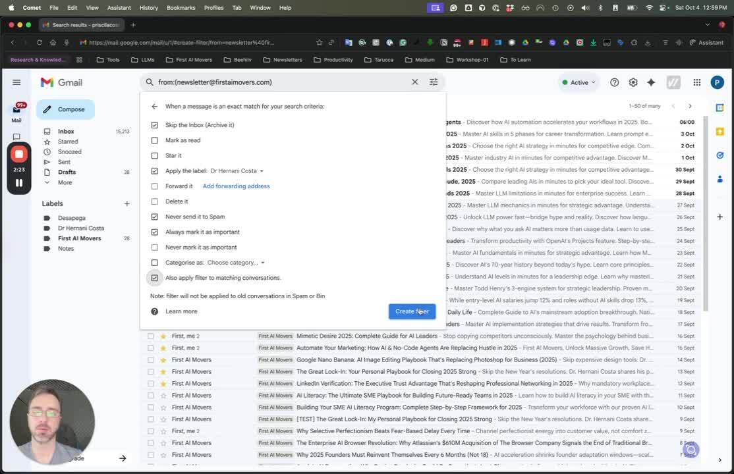This screenshot has height=474, width=734.
Task: Uncheck Apply the label checkbox
Action: pyautogui.click(x=154, y=171)
